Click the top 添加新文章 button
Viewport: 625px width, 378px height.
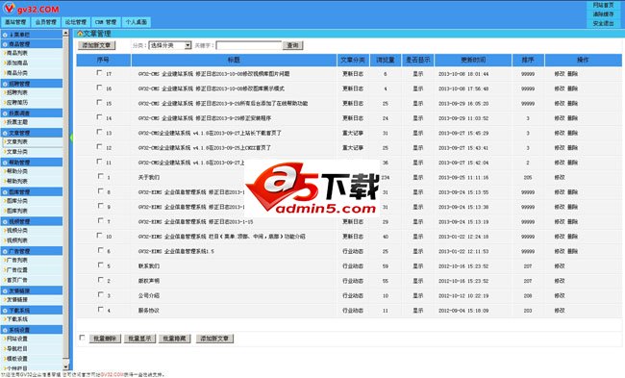[x=96, y=45]
